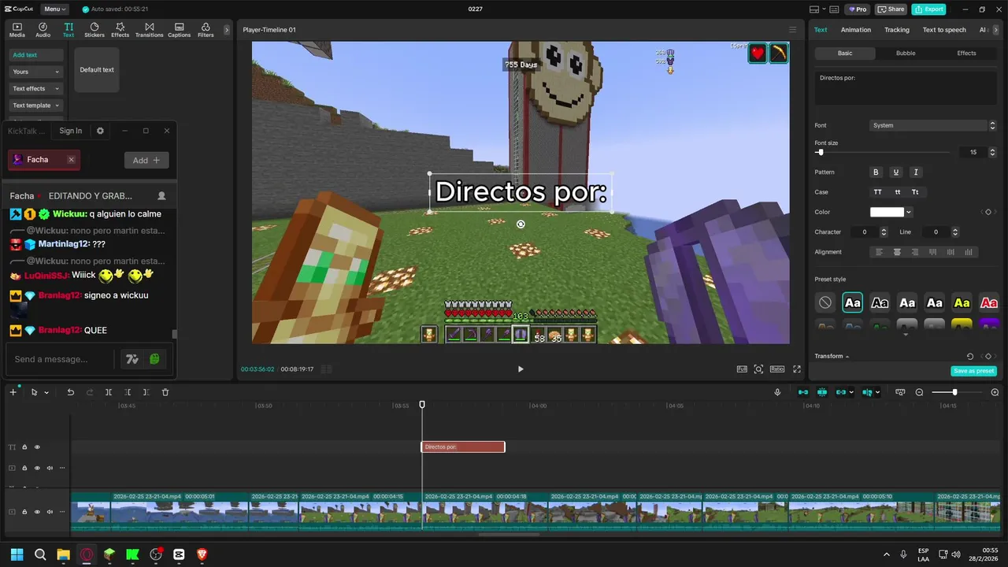Open Brave browser from the taskbar
The width and height of the screenshot is (1008, 567).
(x=202, y=554)
